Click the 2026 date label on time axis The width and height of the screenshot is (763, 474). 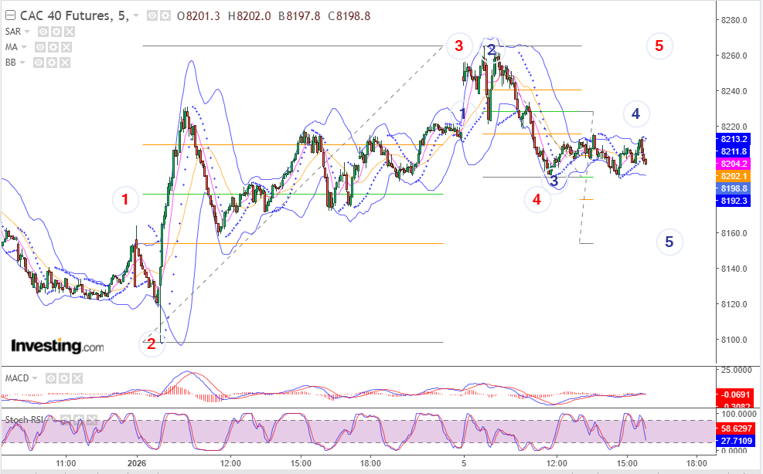137,463
